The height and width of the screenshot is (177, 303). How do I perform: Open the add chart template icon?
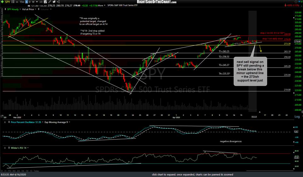45,2
